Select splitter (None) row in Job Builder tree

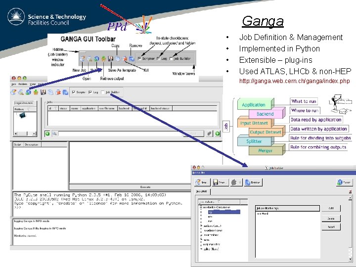211,249
